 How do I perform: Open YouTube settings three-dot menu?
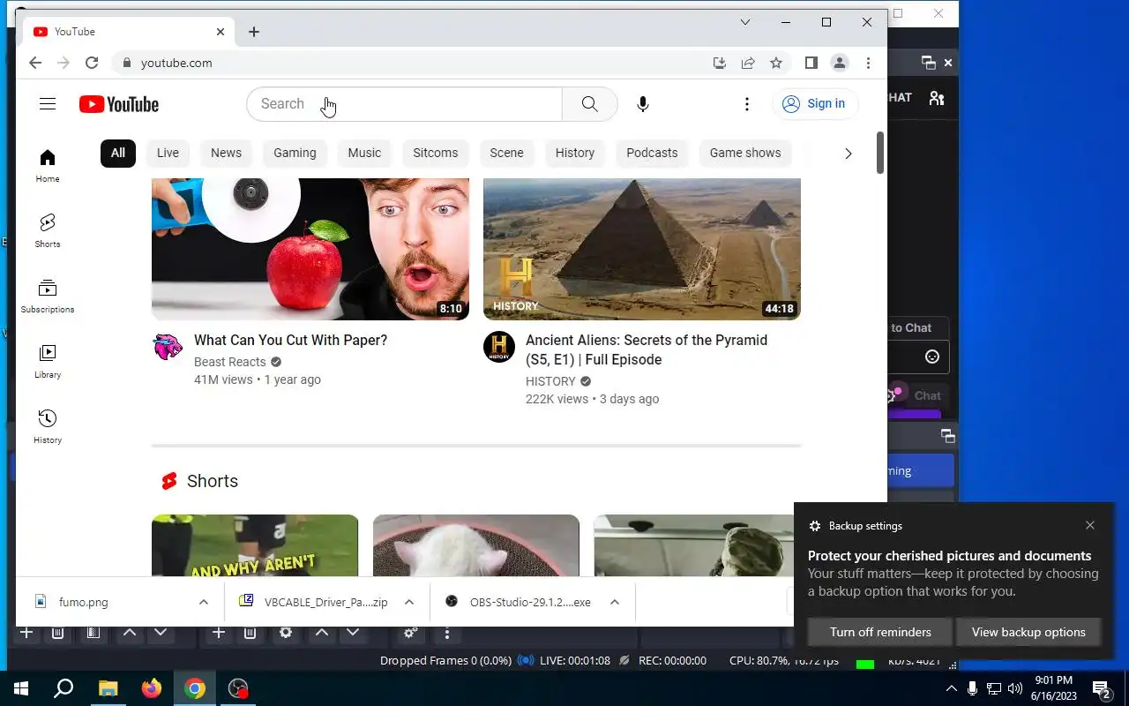tap(746, 104)
